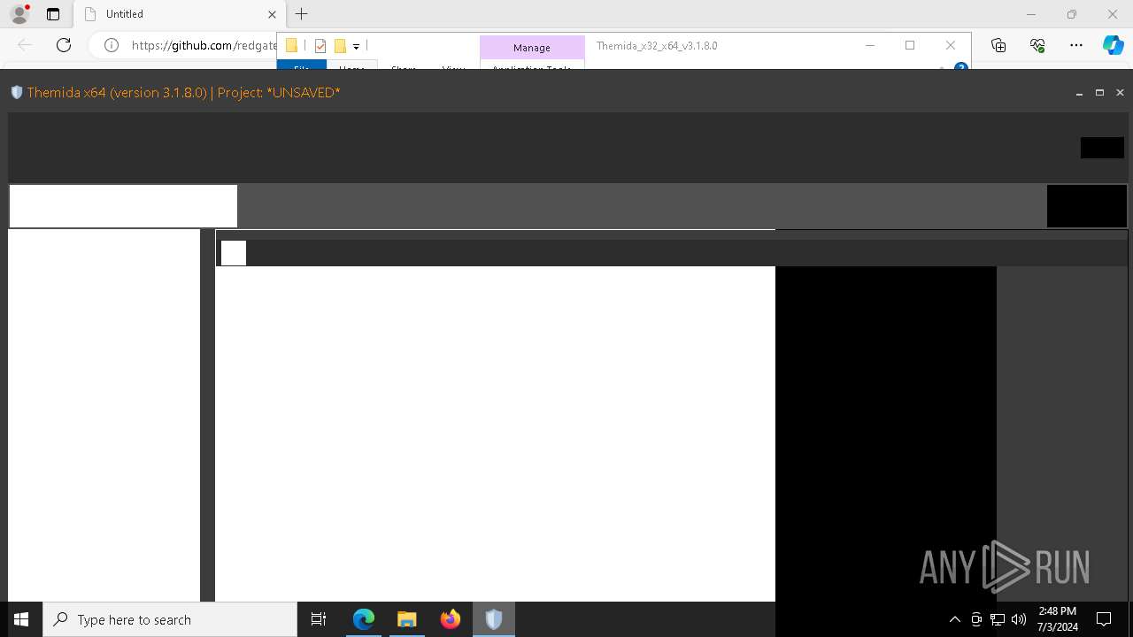Click the folder icon in the File Explorer title bar

pos(291,46)
